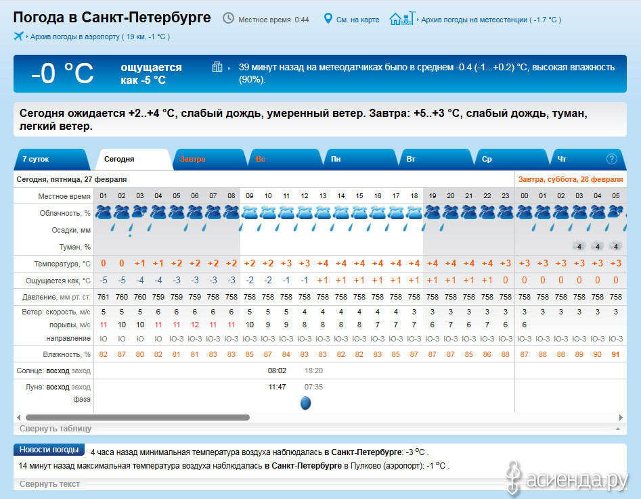Image resolution: width=641 pixels, height=499 pixels.
Task: Click the arrow at right of Свернуть таблицу bar
Action: click(617, 429)
